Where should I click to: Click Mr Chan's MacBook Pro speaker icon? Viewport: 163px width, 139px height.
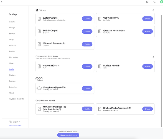click(x=39, y=109)
